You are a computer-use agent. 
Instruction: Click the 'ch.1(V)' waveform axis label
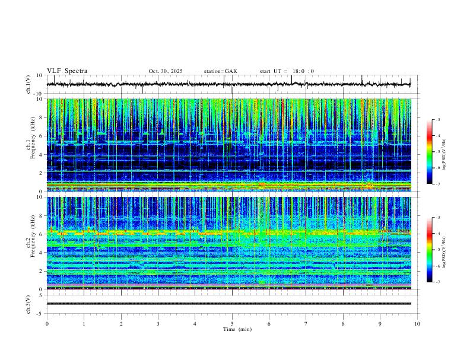29,84
